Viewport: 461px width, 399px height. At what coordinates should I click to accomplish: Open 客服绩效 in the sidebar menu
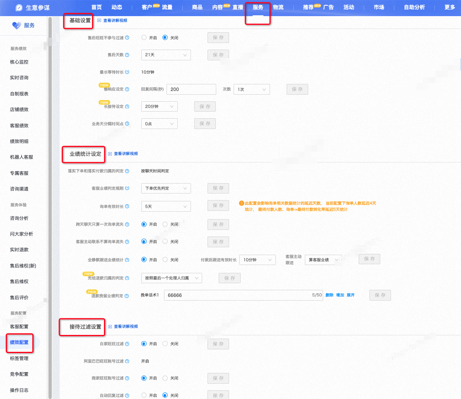click(19, 125)
